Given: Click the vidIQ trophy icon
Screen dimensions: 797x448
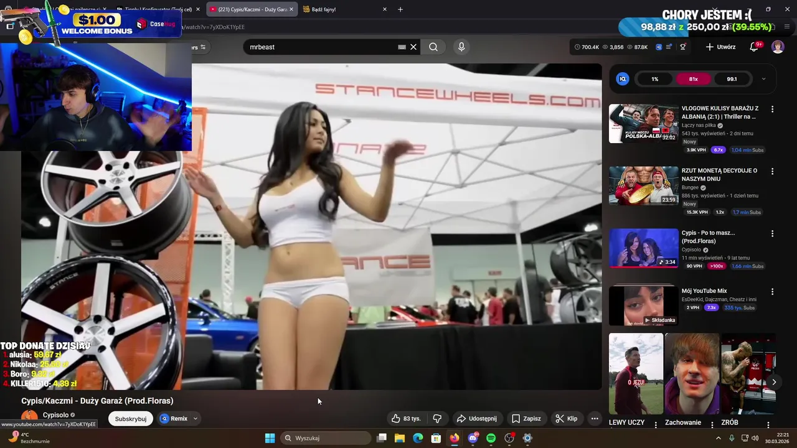Looking at the screenshot, I should tap(682, 47).
